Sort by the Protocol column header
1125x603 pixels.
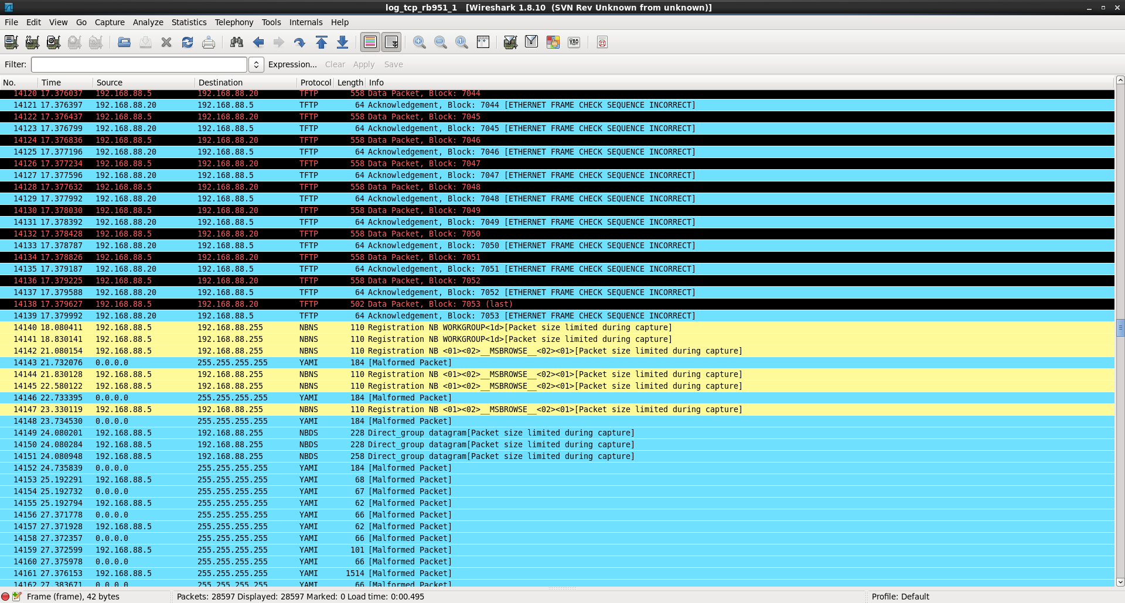click(x=316, y=83)
